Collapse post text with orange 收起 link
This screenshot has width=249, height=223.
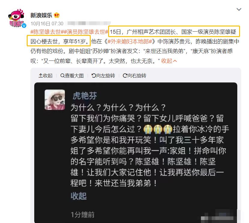[x=169, y=61]
